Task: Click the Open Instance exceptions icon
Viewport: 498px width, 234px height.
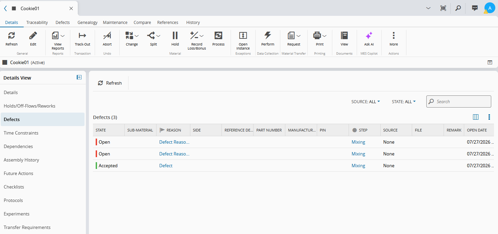Action: pos(243,35)
